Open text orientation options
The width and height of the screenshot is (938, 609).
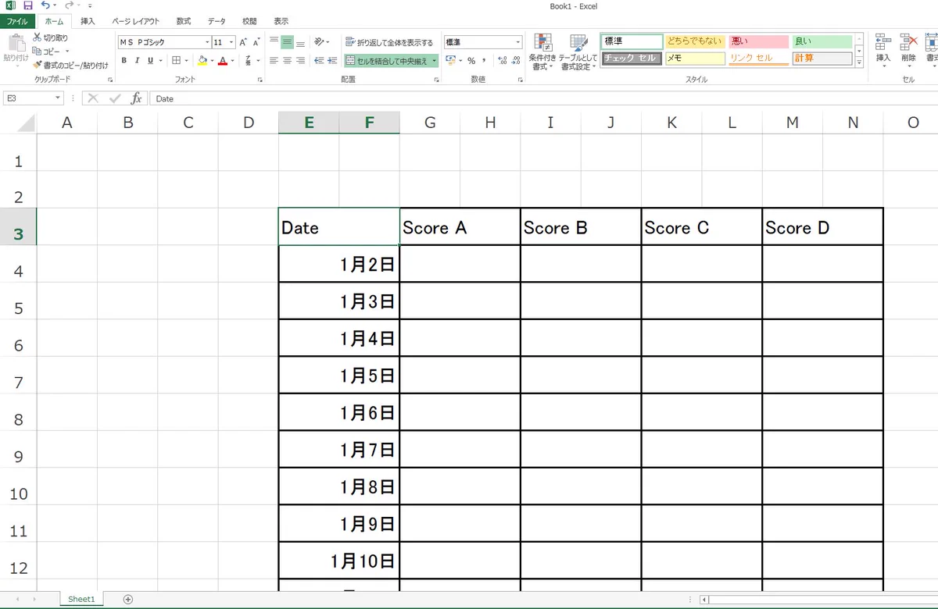coord(321,42)
